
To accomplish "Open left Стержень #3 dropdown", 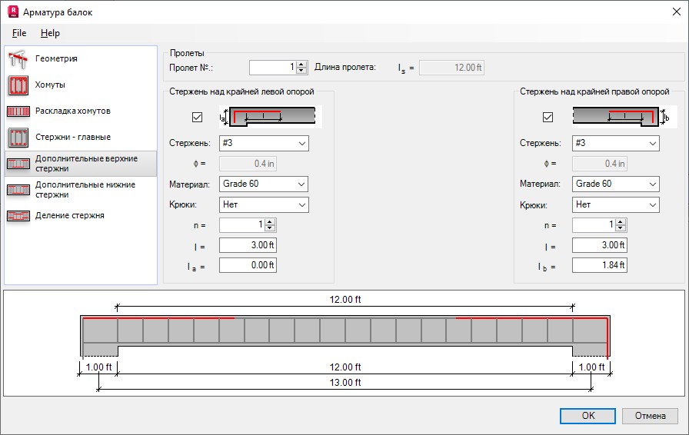I will click(x=264, y=143).
